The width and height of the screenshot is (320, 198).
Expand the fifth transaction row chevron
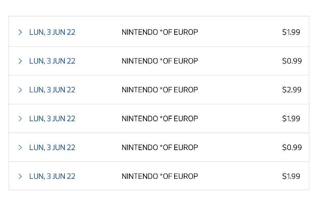click(20, 147)
